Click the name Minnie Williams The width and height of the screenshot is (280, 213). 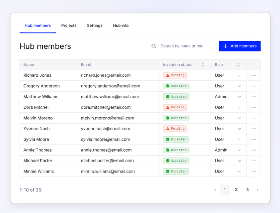pos(38,171)
